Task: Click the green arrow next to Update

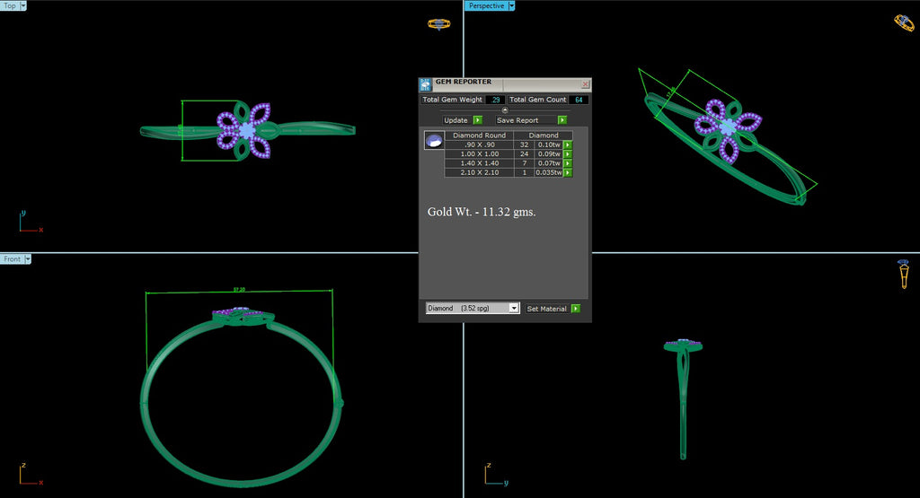Action: pyautogui.click(x=478, y=119)
